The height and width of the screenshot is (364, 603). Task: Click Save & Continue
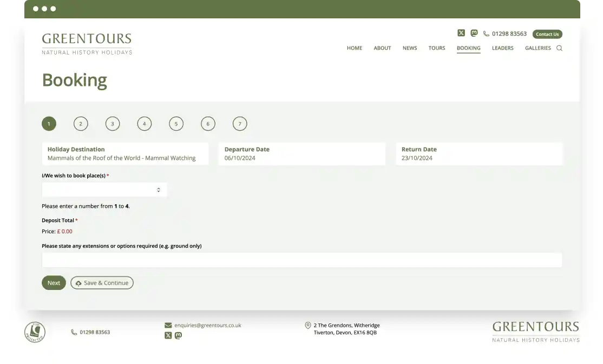coord(102,282)
